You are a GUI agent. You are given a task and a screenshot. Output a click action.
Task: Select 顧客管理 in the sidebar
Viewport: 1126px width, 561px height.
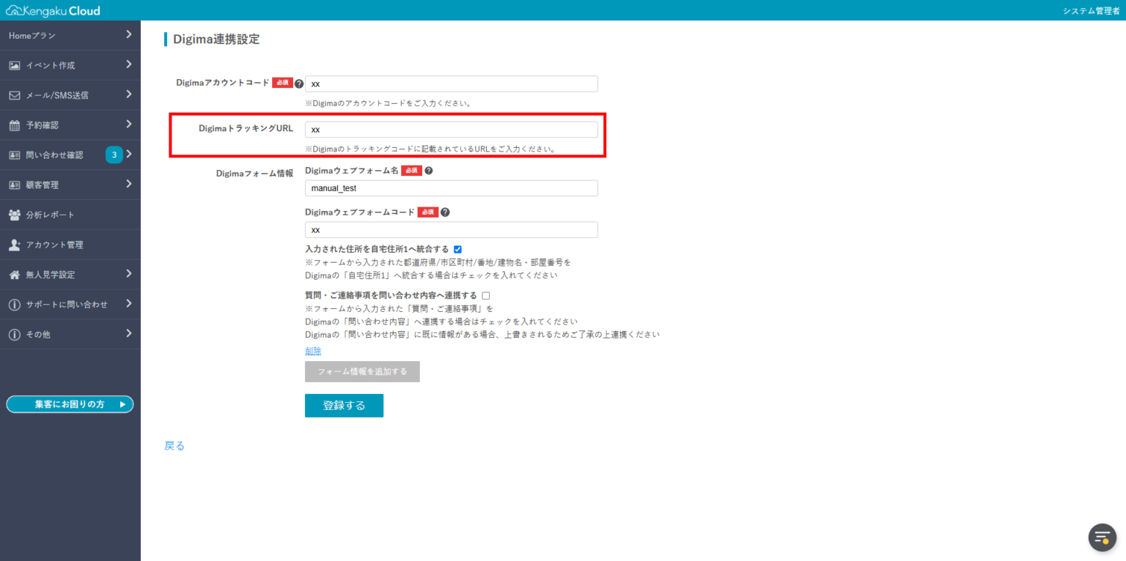pos(43,185)
